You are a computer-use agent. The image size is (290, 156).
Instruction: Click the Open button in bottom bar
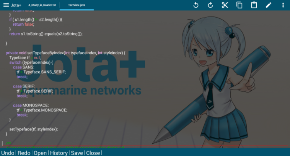40,153
